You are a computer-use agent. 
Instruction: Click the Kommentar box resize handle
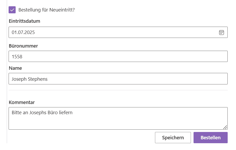[225, 127]
